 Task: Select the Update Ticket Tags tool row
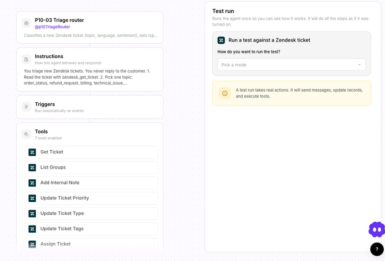[91, 229]
